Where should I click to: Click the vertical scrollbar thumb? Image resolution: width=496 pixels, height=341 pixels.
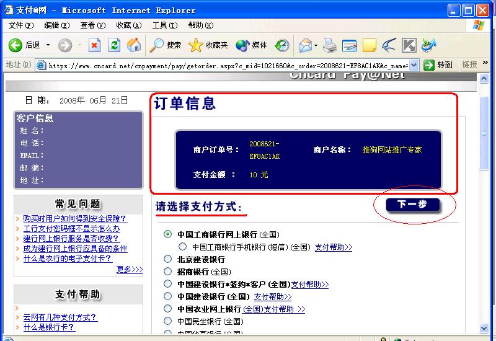tap(484, 133)
